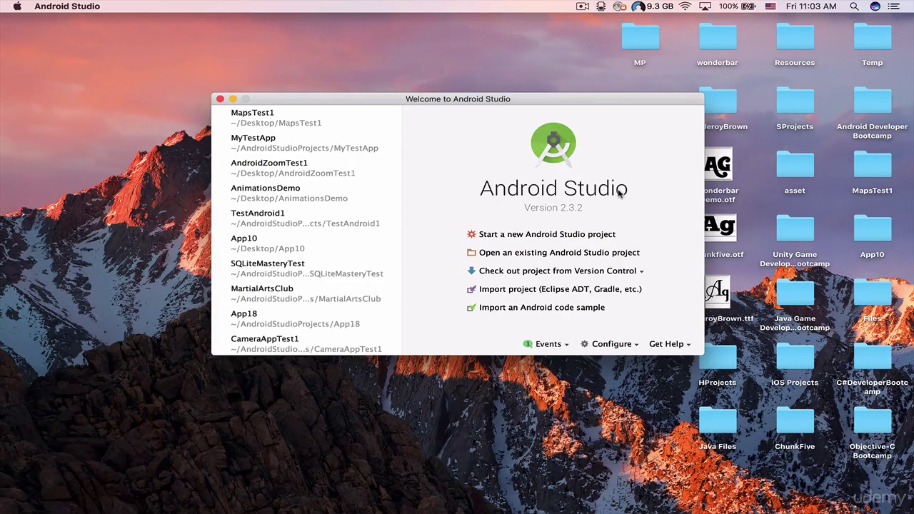Open recent project App18

pos(307,318)
